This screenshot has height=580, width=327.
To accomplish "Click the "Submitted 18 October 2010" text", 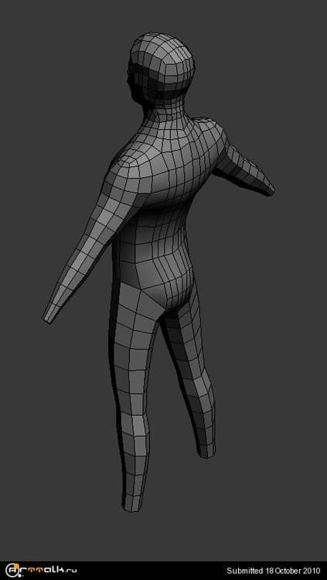I will (x=274, y=571).
